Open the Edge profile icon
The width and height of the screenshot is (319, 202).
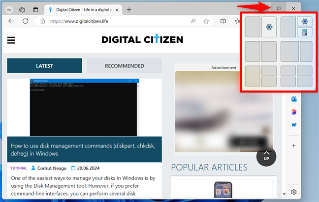point(9,9)
